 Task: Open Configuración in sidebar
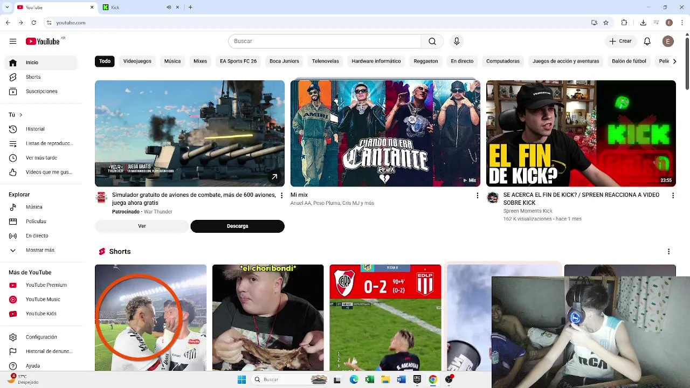tap(41, 337)
